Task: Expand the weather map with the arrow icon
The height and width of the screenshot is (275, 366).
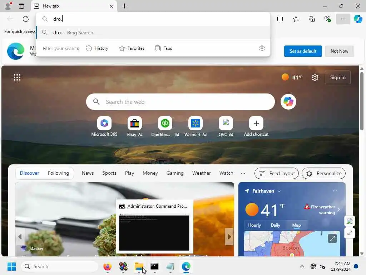Action: coord(332,238)
